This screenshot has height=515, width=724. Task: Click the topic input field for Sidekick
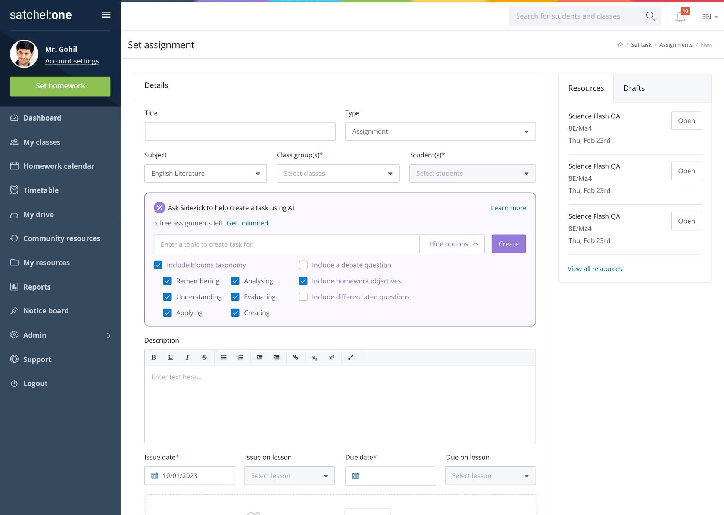pyautogui.click(x=286, y=244)
